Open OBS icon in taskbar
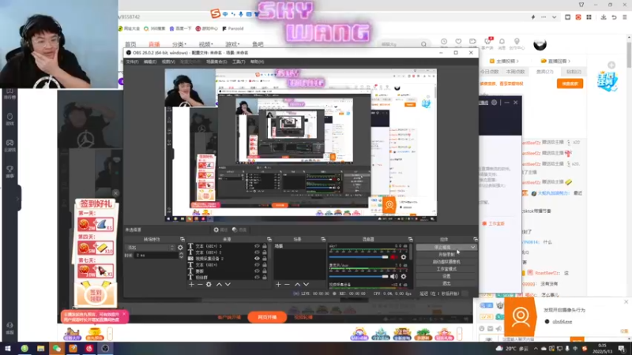The height and width of the screenshot is (355, 632). (x=105, y=349)
